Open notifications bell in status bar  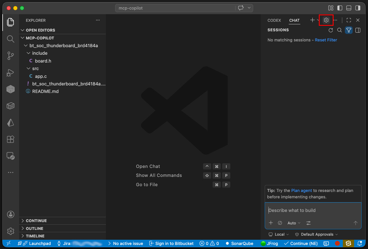360,243
